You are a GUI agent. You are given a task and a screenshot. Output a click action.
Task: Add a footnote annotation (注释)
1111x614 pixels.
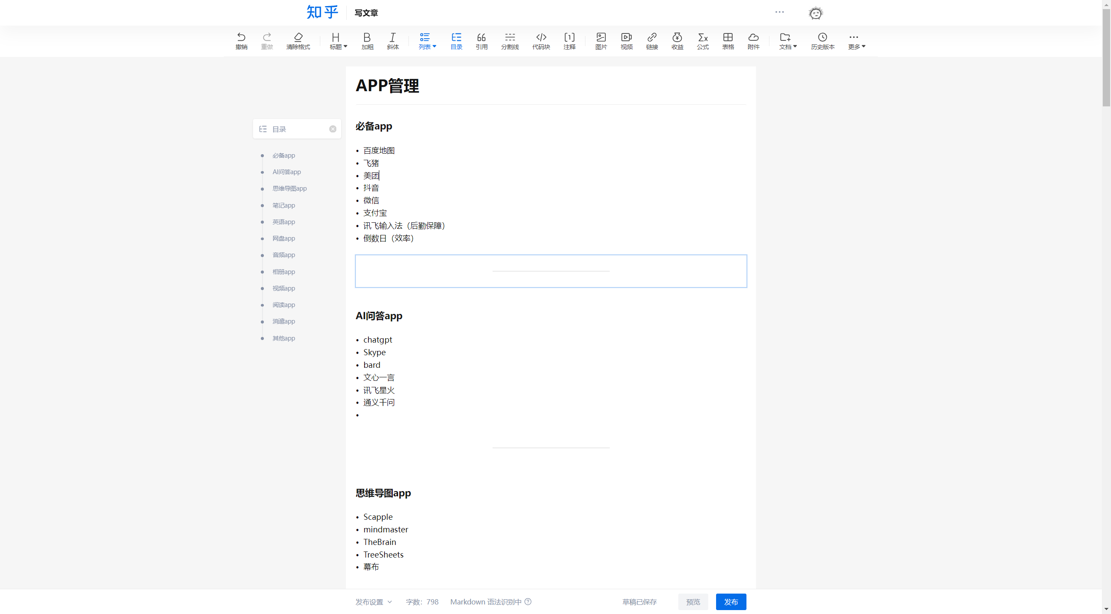coord(569,41)
